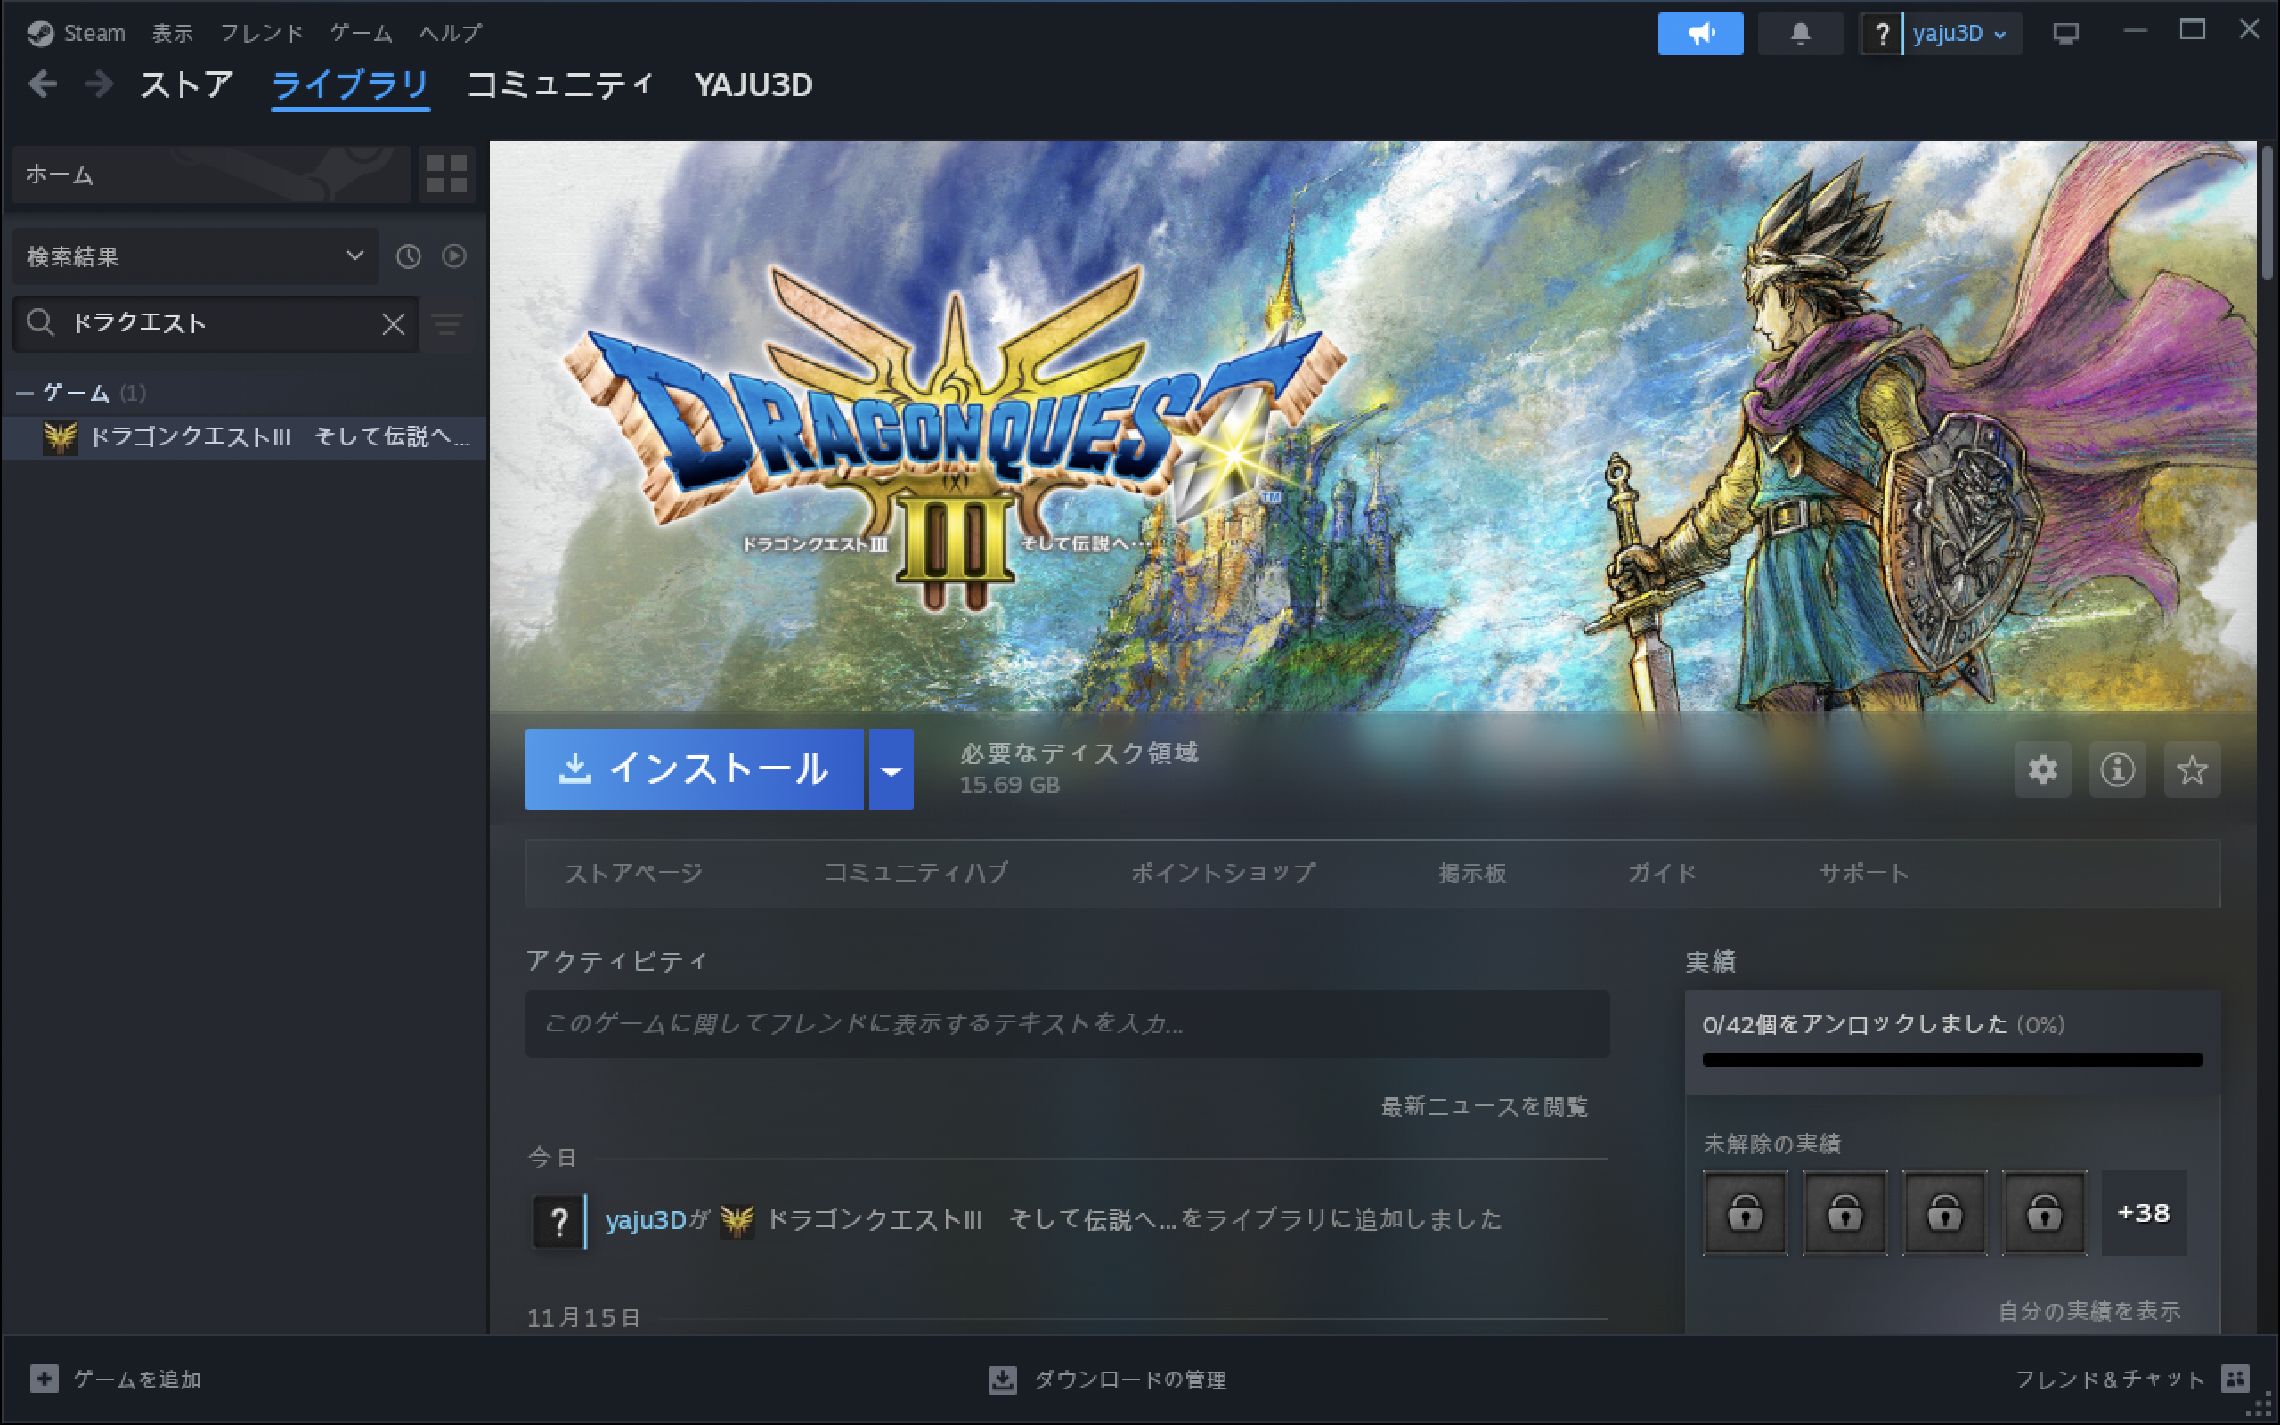Collapse the ゲーム category list
The width and height of the screenshot is (2280, 1425).
[25, 393]
